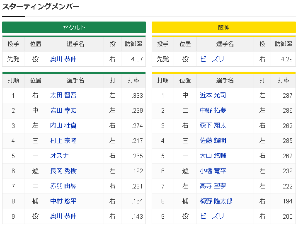This screenshot has width=298, height=227.
Task: Click the yellow 阪神 team header
Action: (223, 27)
